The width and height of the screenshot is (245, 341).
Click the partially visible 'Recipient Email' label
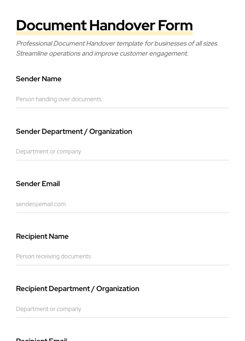(x=42, y=339)
